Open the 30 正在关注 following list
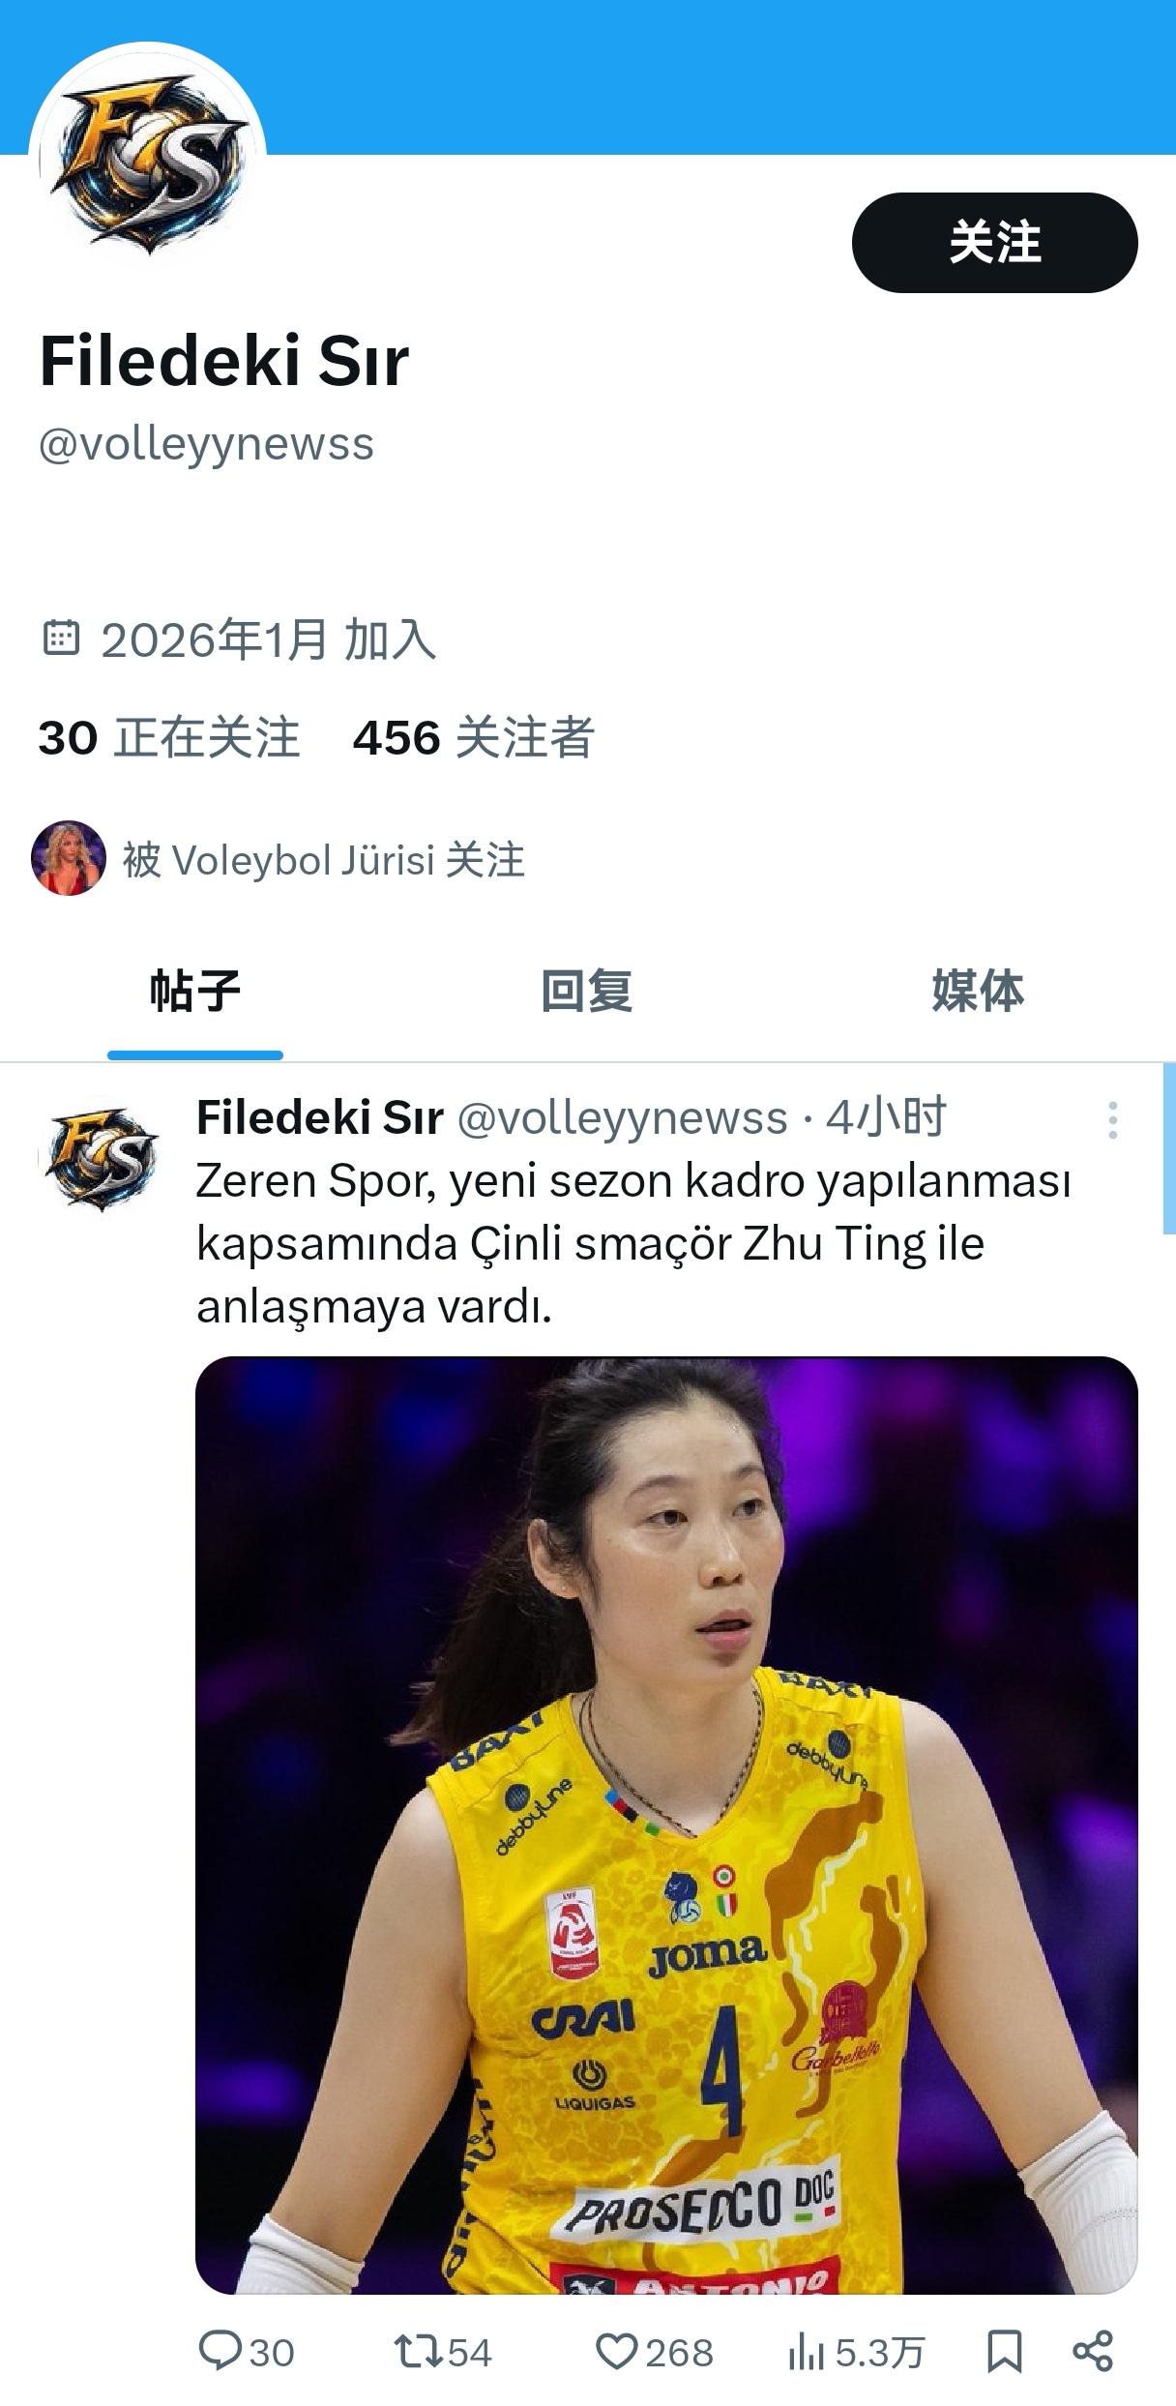This screenshot has width=1176, height=2406. pyautogui.click(x=169, y=737)
